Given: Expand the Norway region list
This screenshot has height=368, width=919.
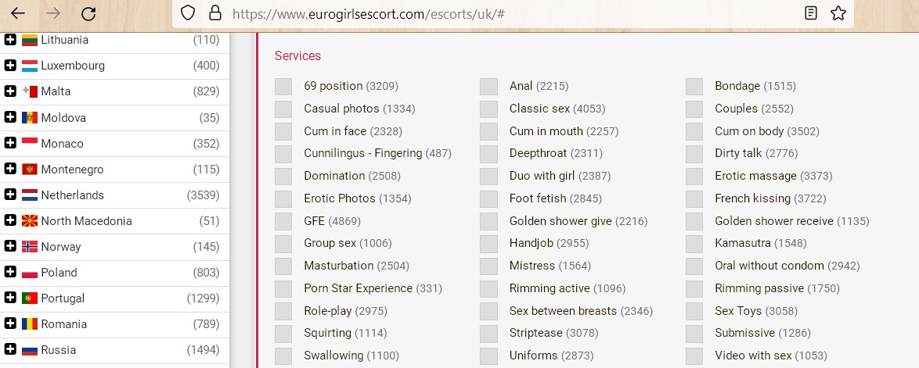Looking at the screenshot, I should (x=10, y=246).
